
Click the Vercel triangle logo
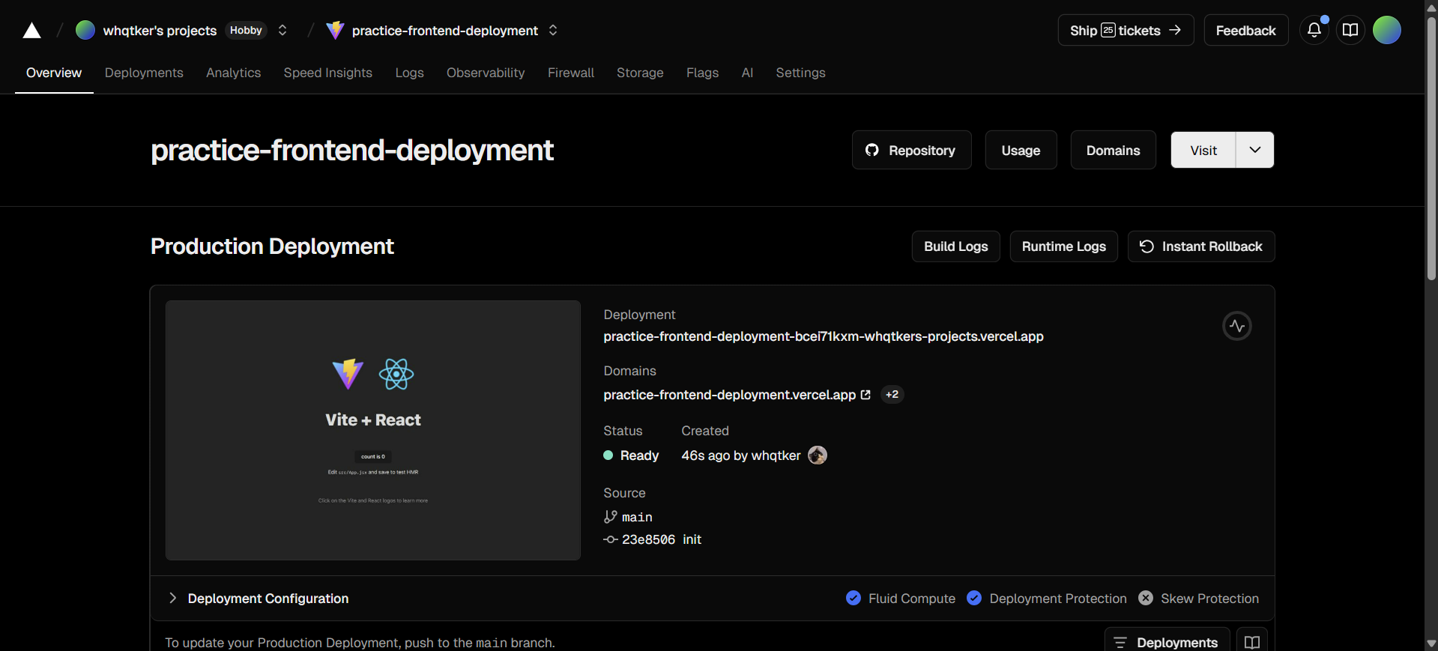click(x=31, y=31)
